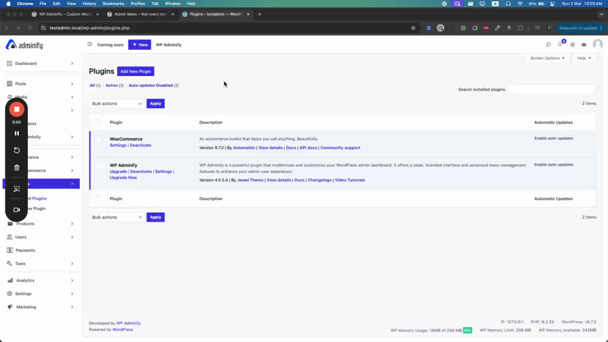Click the blue S browser extension icon
The height and width of the screenshot is (342, 608).
[429, 28]
